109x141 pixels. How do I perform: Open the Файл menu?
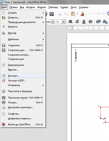4,7
